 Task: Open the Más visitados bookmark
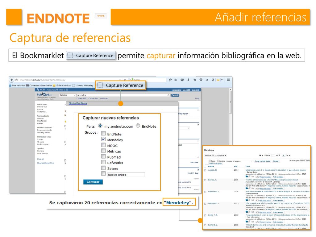tap(17, 85)
